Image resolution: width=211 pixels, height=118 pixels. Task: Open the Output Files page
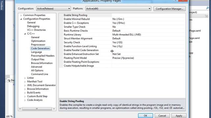coord(38,59)
